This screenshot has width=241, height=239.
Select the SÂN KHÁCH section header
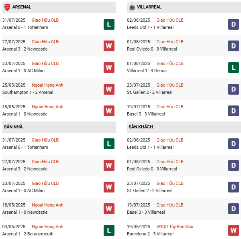(141, 127)
